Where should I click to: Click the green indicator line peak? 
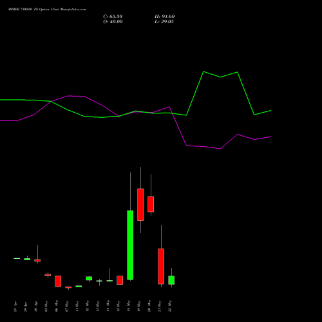[204, 71]
